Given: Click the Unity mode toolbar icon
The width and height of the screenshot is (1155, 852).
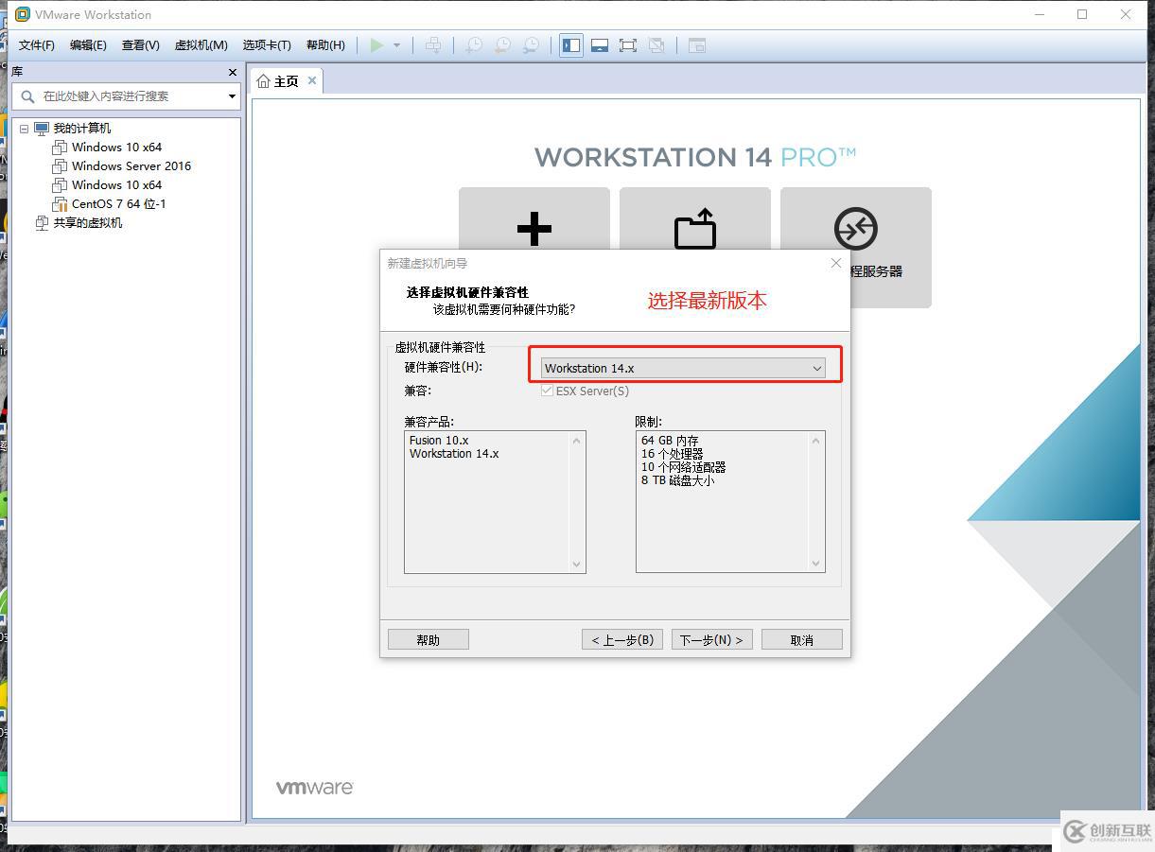Looking at the screenshot, I should (656, 45).
